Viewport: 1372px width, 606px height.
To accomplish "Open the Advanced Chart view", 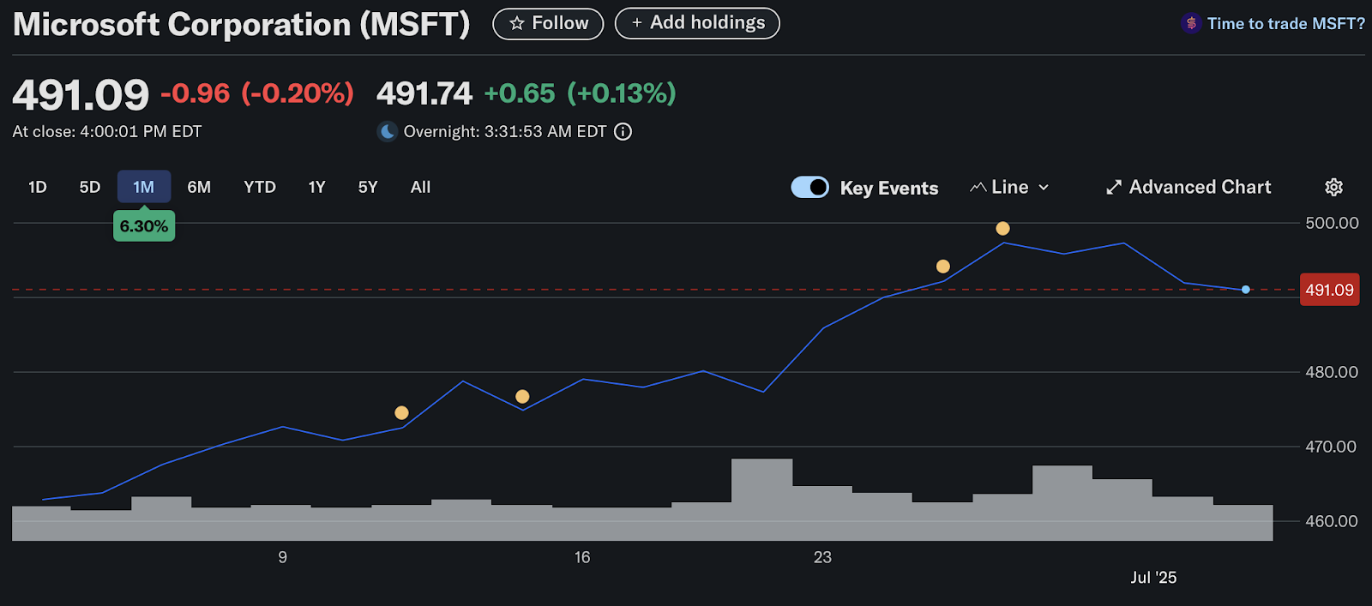I will click(1188, 187).
